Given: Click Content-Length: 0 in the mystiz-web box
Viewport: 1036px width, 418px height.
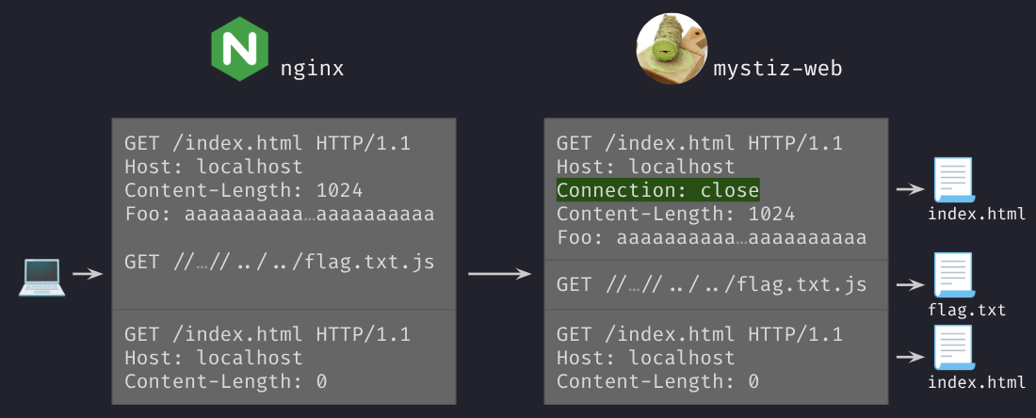Looking at the screenshot, I should (657, 381).
